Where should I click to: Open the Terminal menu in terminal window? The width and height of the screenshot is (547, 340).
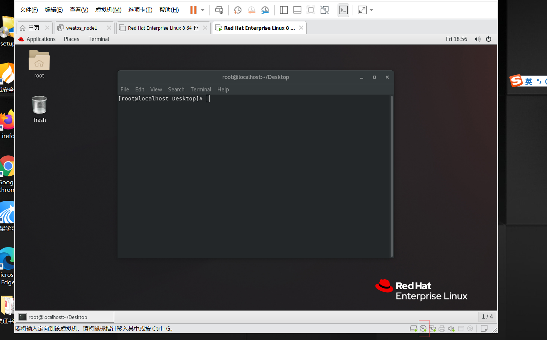[201, 90]
